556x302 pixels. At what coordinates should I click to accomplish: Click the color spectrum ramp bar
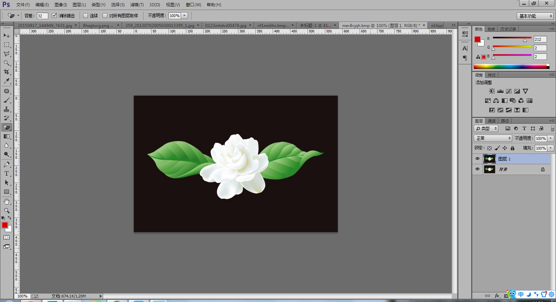click(512, 66)
